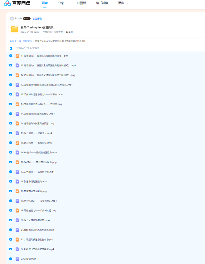Click the 返回上一级 breadcrumb link
The width and height of the screenshot is (205, 264).
point(16,41)
